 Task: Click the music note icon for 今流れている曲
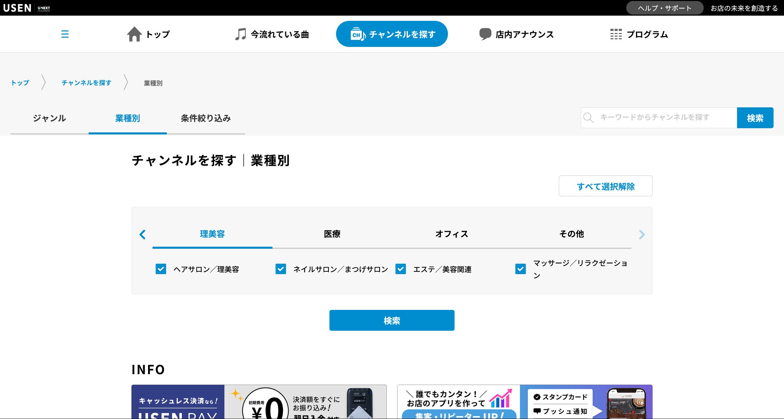pyautogui.click(x=240, y=34)
